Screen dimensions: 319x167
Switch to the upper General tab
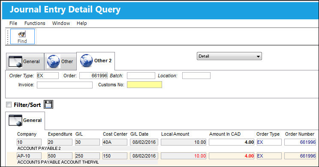click(x=25, y=61)
